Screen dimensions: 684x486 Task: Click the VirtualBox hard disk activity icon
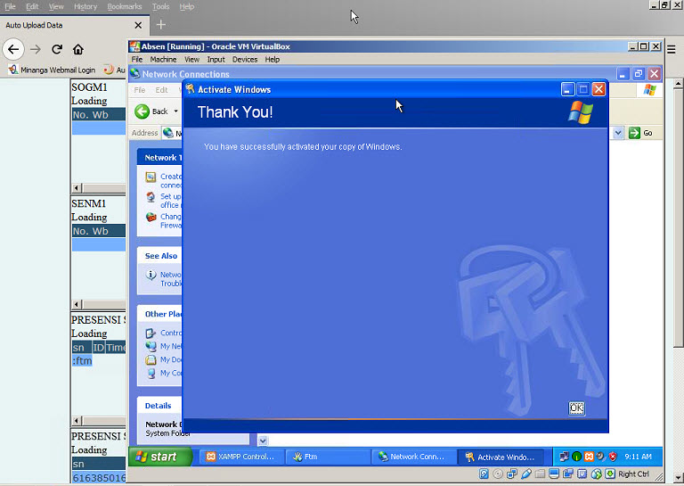(x=484, y=474)
